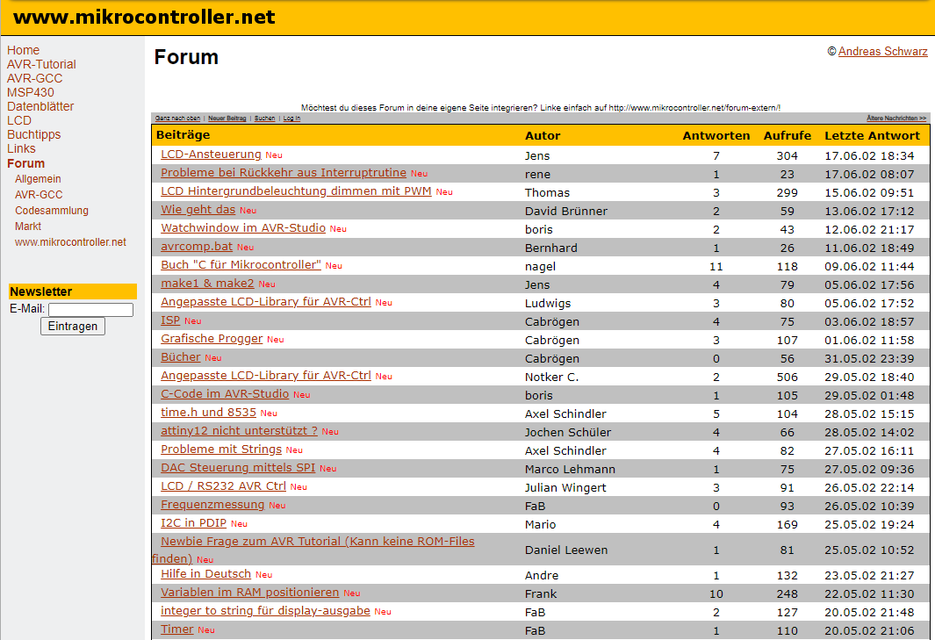Open the 'Frequenzmessung' thread
The height and width of the screenshot is (640, 935).
(x=212, y=506)
